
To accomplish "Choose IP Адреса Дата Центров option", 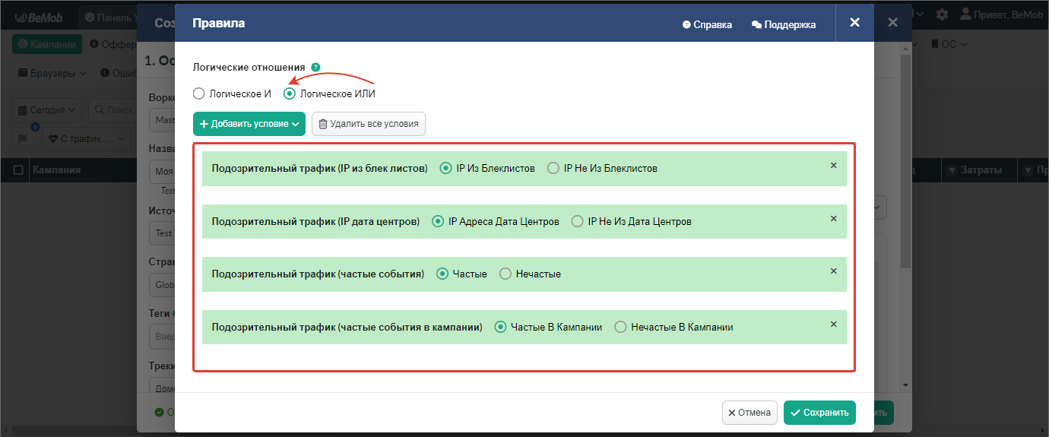I will coord(438,221).
